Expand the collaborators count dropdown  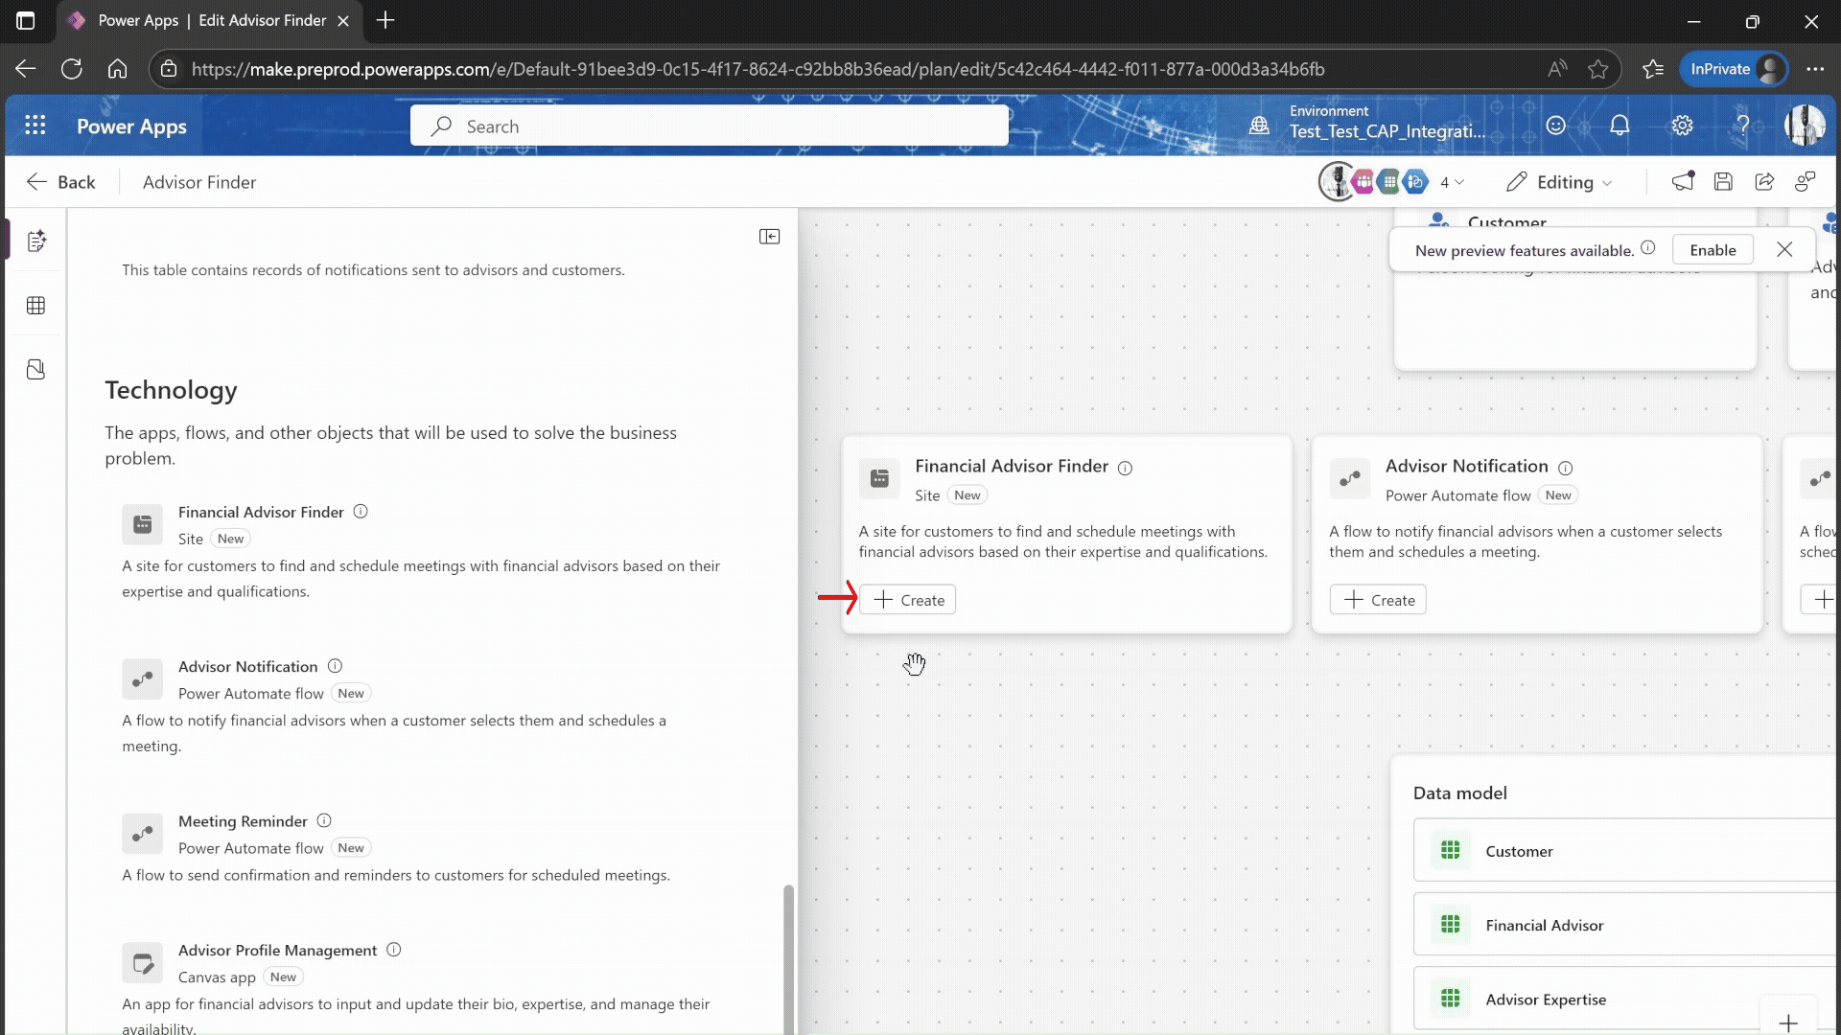1452,182
